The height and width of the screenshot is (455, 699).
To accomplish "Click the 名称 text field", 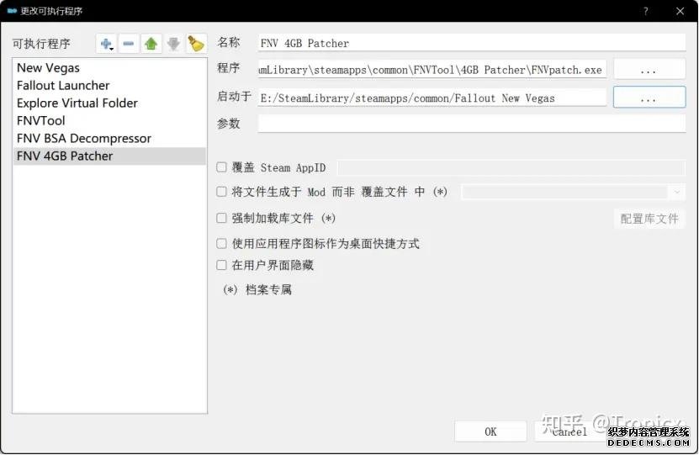I will [472, 43].
